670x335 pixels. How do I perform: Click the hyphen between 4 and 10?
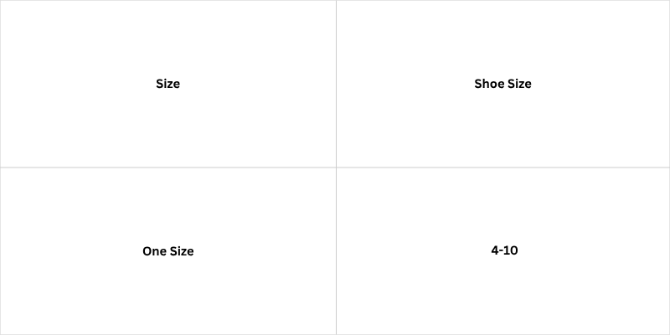click(501, 251)
